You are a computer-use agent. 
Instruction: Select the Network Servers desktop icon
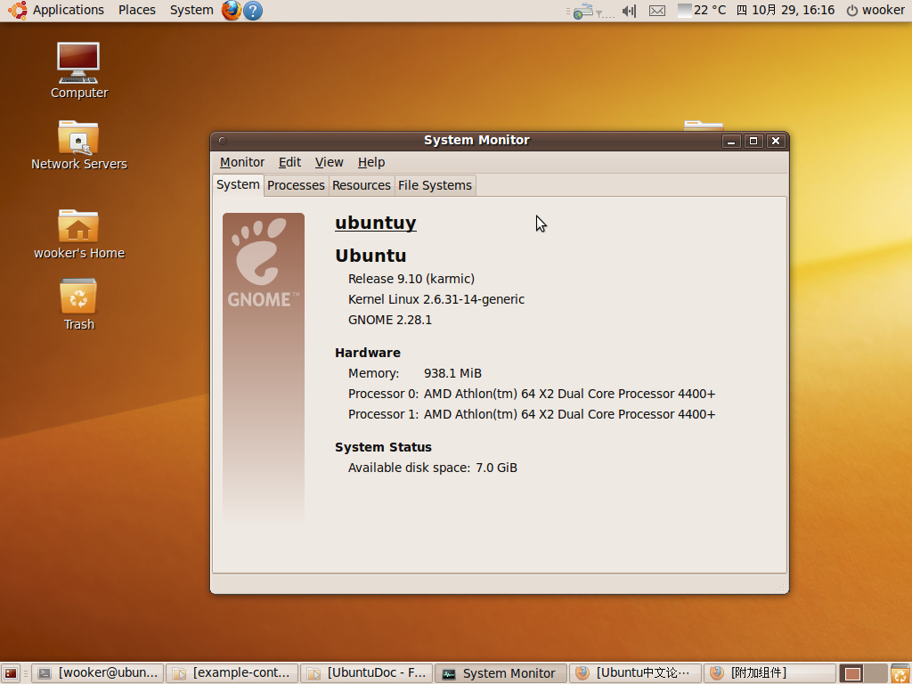[78, 145]
